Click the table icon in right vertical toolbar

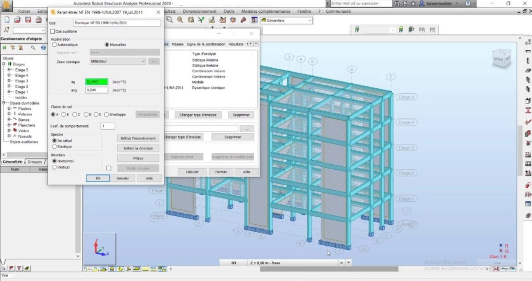tap(528, 205)
